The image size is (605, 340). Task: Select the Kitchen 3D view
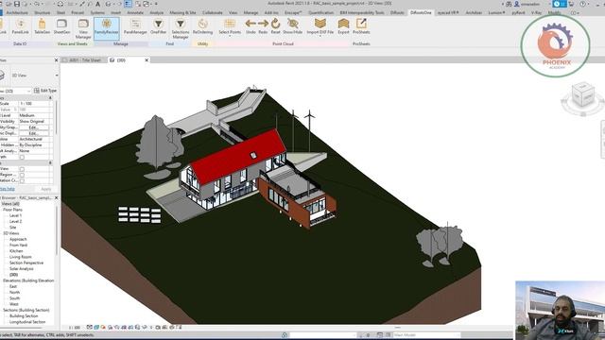click(16, 251)
